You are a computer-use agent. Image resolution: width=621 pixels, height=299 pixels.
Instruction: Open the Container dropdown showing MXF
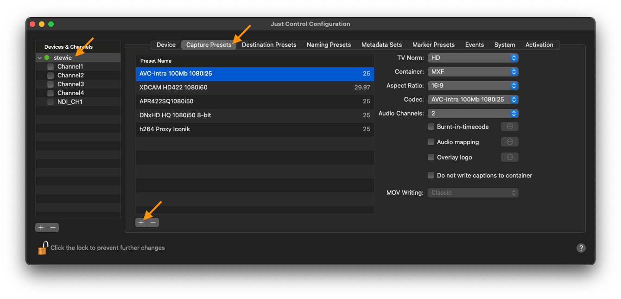(x=473, y=72)
